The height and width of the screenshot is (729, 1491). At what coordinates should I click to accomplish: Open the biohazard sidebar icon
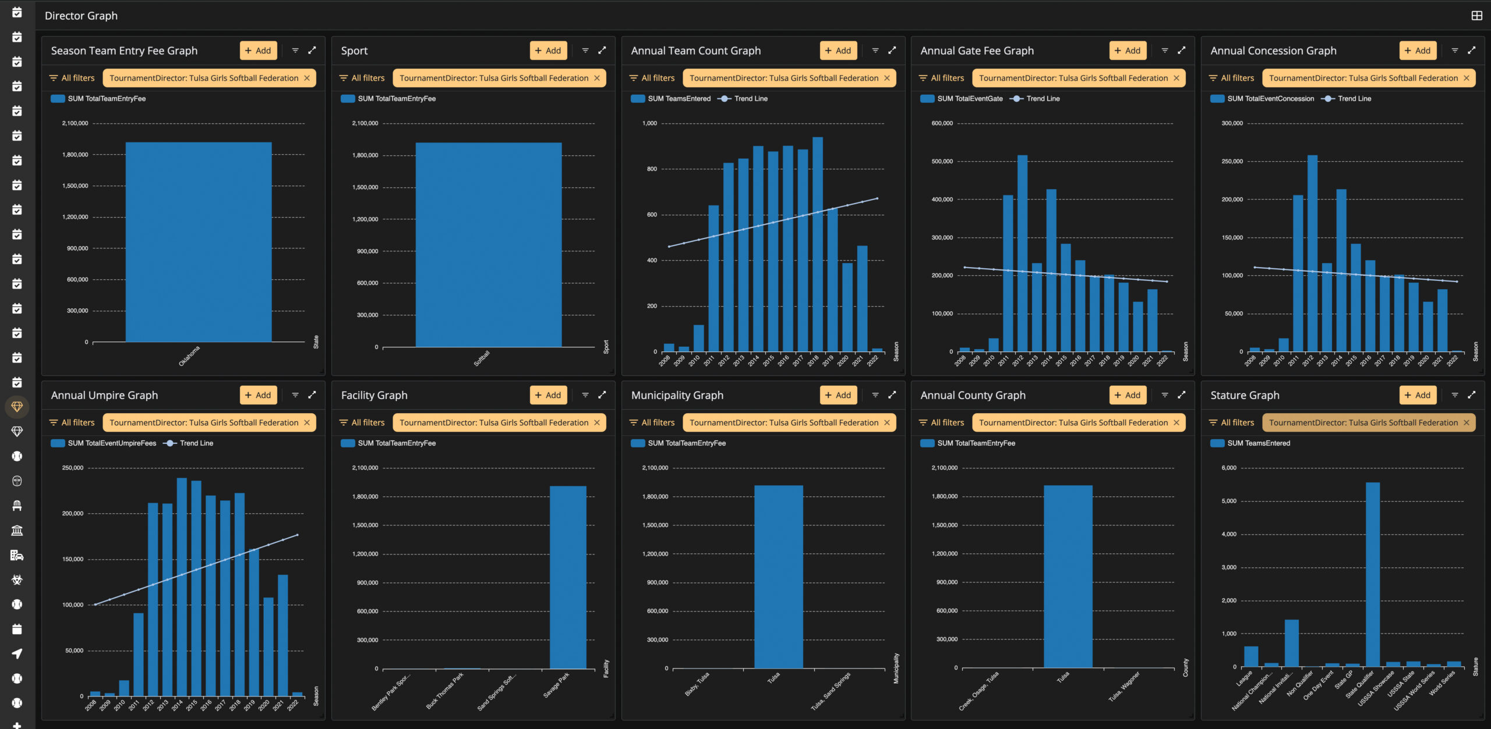click(17, 579)
